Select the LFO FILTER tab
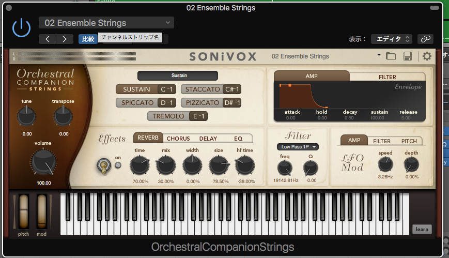The height and width of the screenshot is (258, 449). pyautogui.click(x=382, y=141)
